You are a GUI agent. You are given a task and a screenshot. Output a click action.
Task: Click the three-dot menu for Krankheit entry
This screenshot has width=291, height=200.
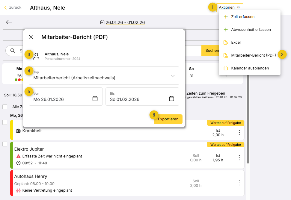point(239,133)
